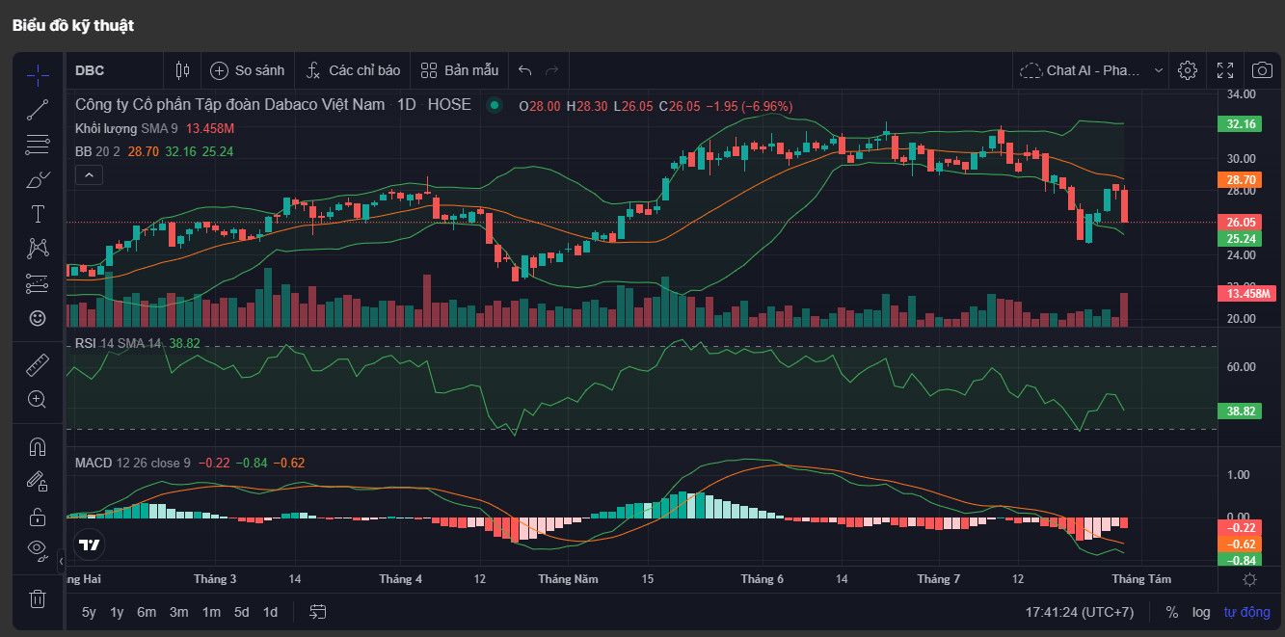The height and width of the screenshot is (637, 1285).
Task: Click the 32.16 upper band price label
Action: [1240, 123]
